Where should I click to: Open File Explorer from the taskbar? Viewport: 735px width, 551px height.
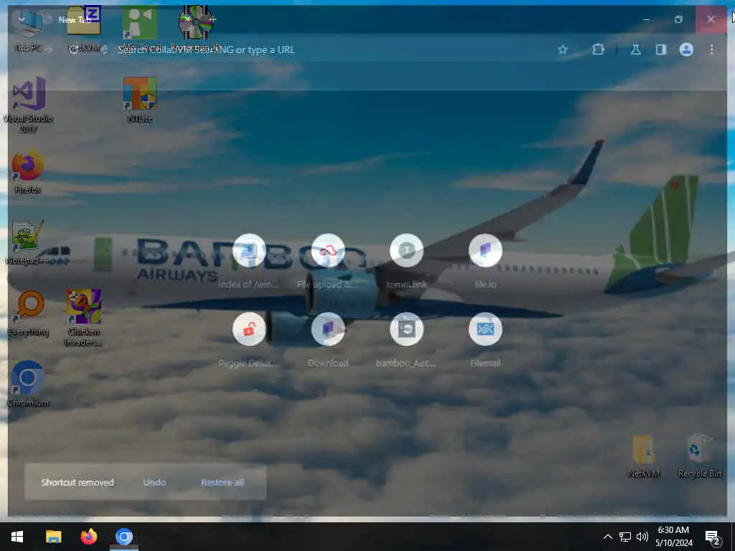click(53, 537)
